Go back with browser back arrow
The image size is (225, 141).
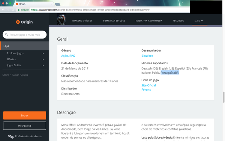[3, 10]
